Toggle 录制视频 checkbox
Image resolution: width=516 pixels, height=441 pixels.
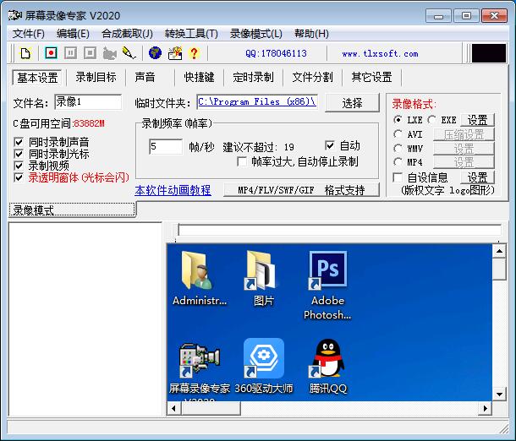tap(19, 166)
